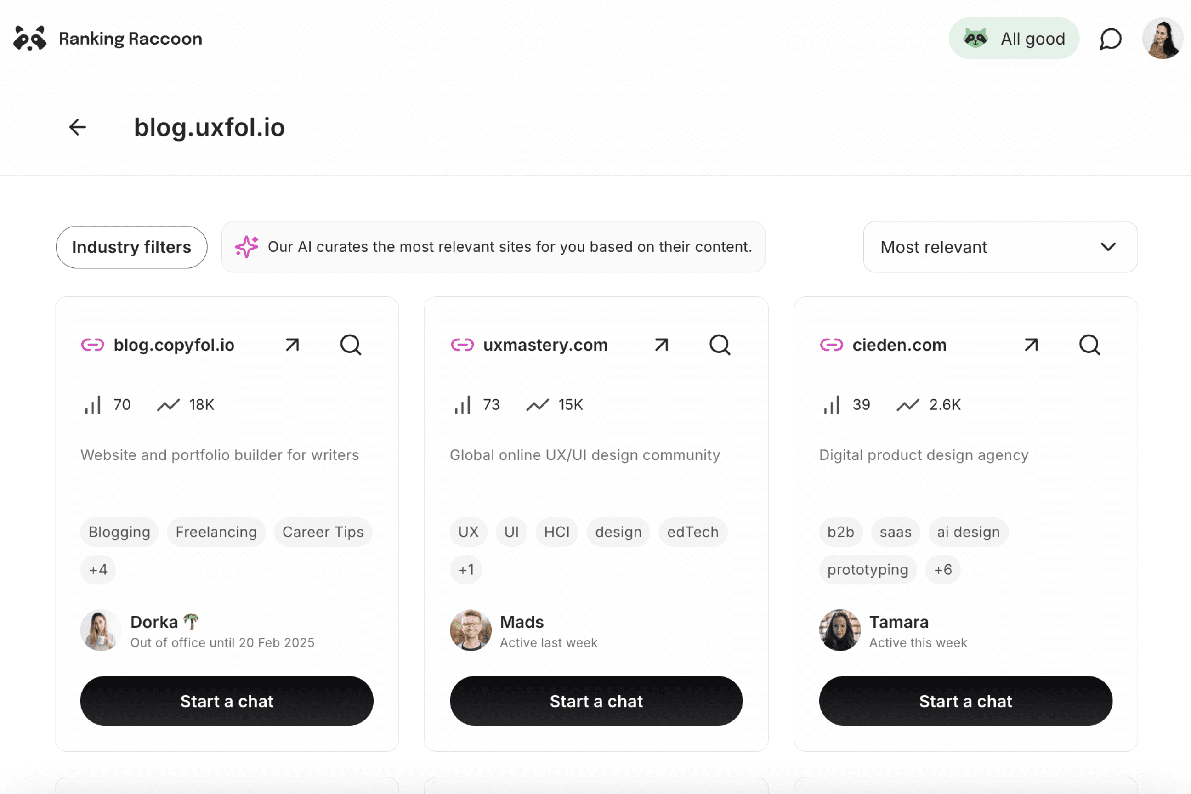Image resolution: width=1191 pixels, height=794 pixels.
Task: Open the user profile avatar menu
Action: [x=1162, y=39]
